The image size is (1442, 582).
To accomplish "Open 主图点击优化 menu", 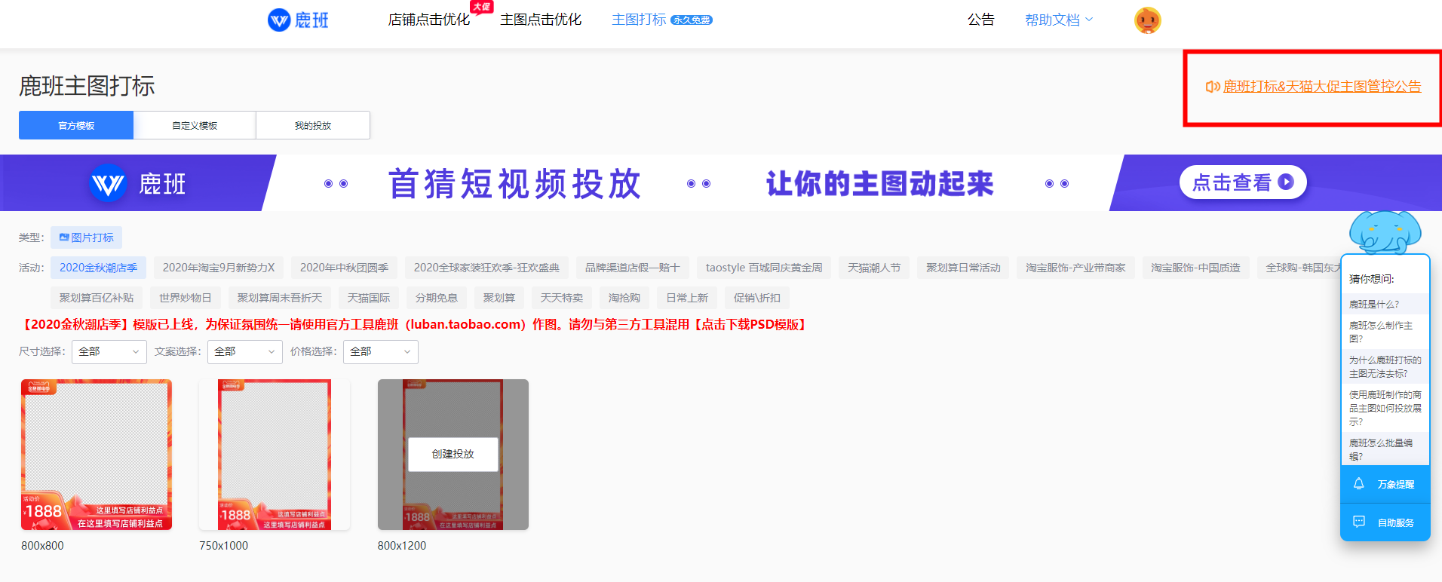I will click(541, 20).
